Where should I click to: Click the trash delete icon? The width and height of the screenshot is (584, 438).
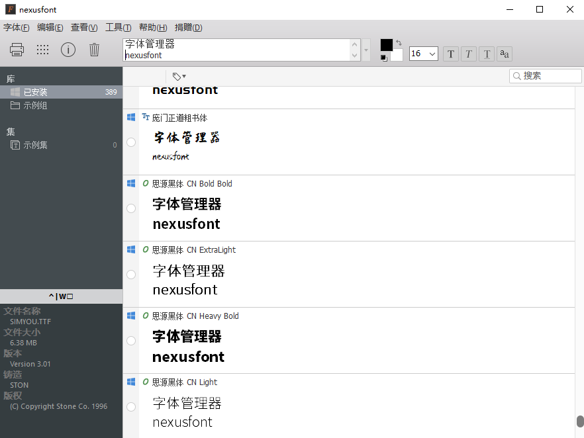(x=94, y=50)
